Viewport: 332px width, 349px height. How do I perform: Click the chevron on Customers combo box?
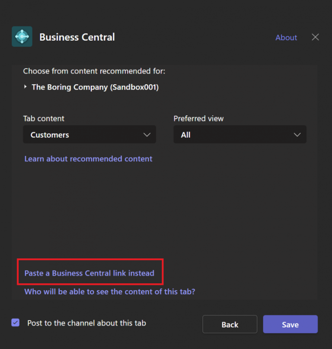(x=147, y=135)
